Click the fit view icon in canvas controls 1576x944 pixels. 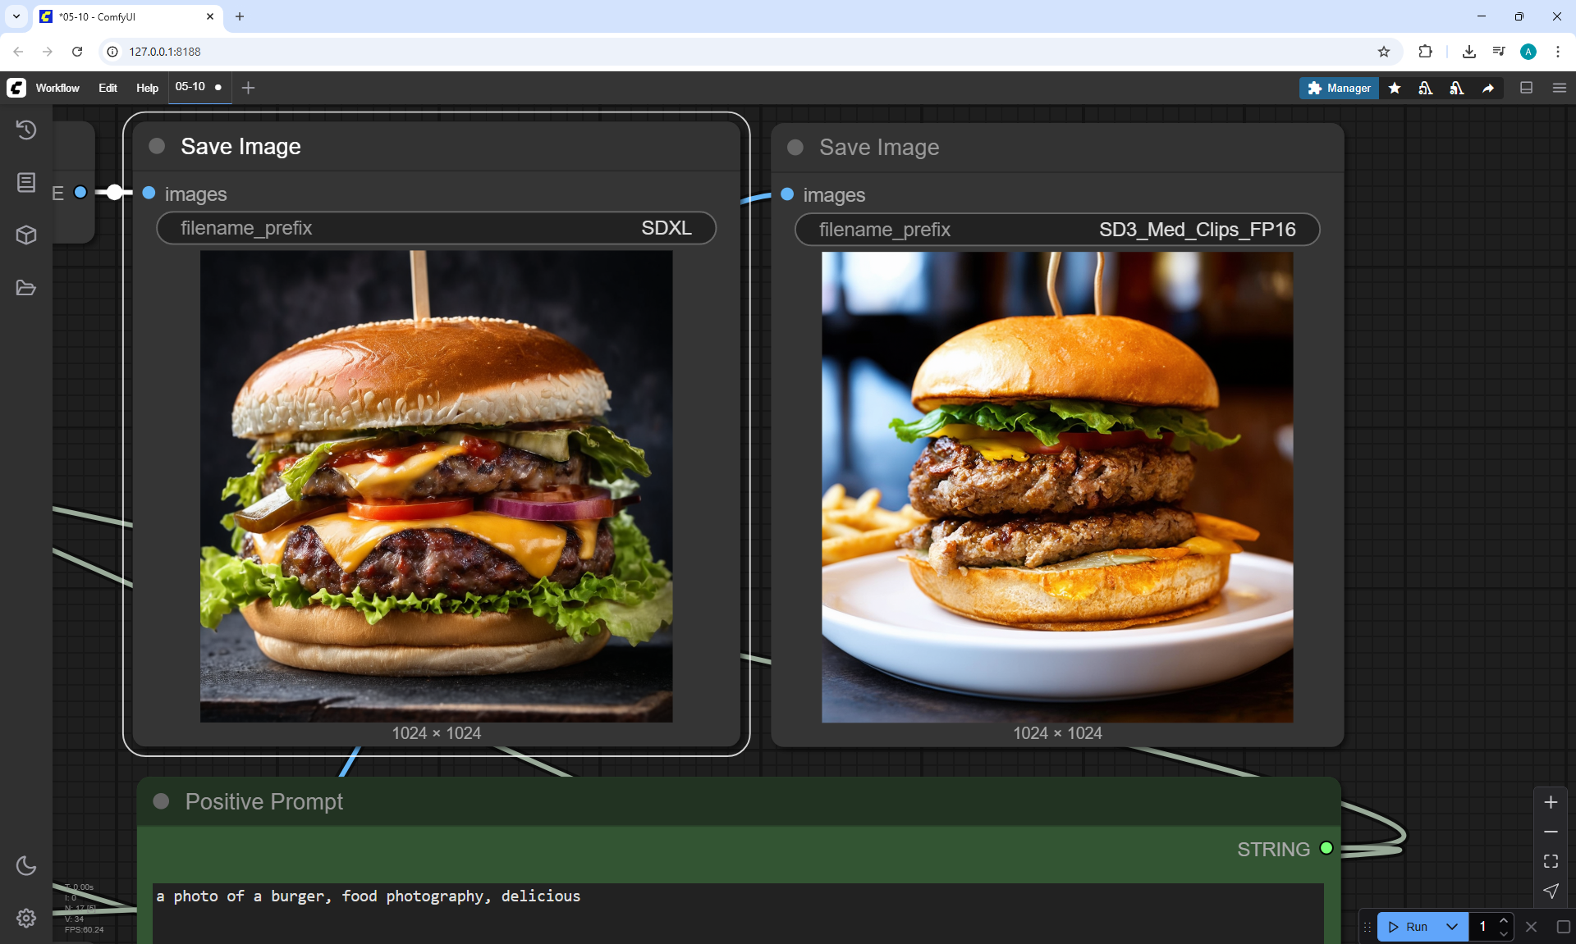pos(1551,861)
